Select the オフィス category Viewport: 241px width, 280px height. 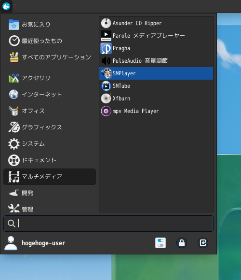(x=50, y=111)
